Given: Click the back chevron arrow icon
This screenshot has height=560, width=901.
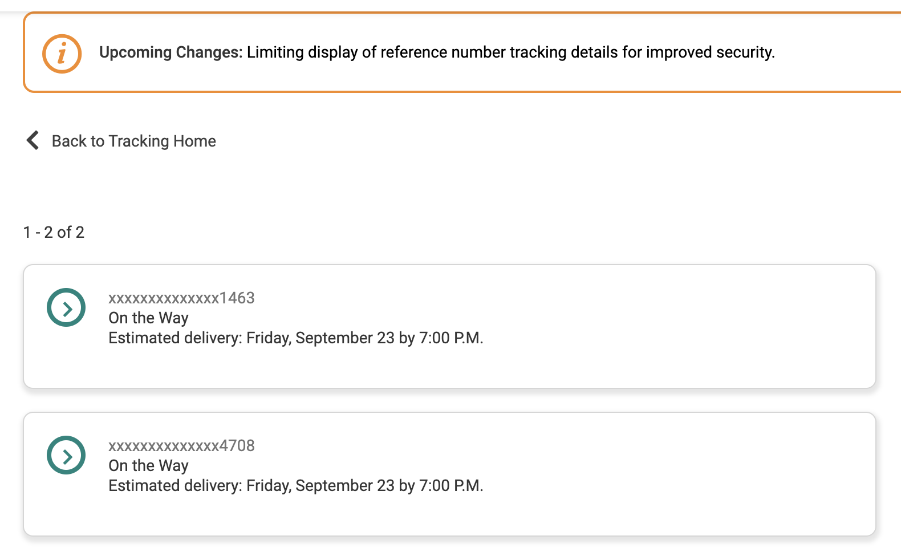Looking at the screenshot, I should click(x=33, y=140).
